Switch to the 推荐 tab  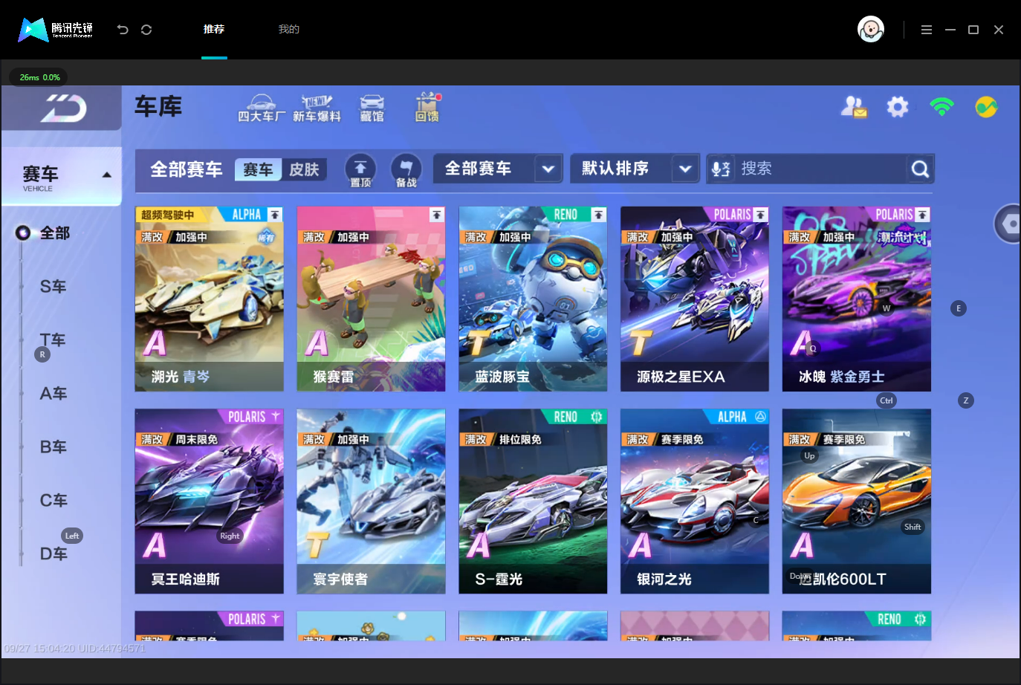214,30
